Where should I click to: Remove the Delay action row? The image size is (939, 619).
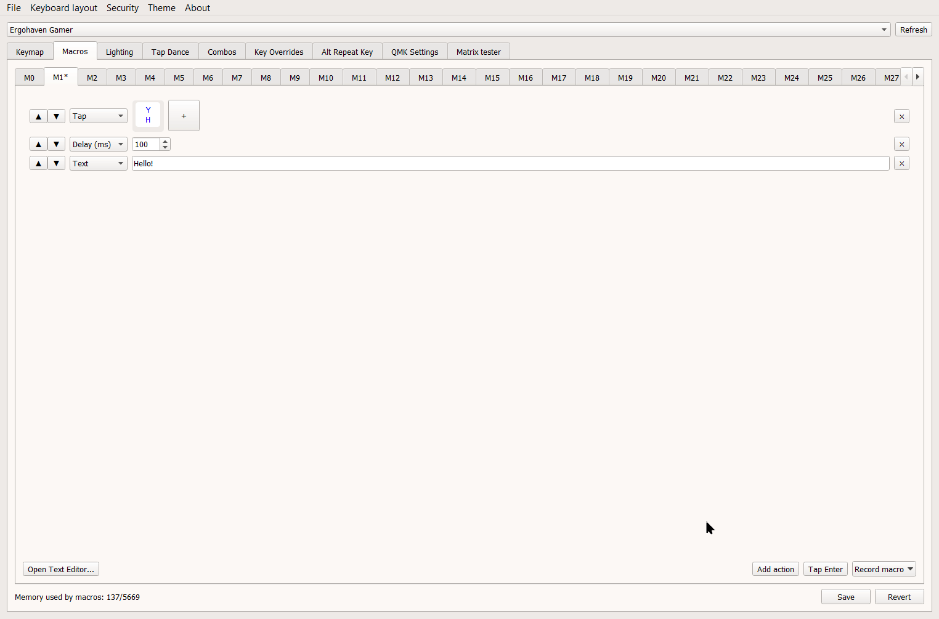click(x=901, y=144)
